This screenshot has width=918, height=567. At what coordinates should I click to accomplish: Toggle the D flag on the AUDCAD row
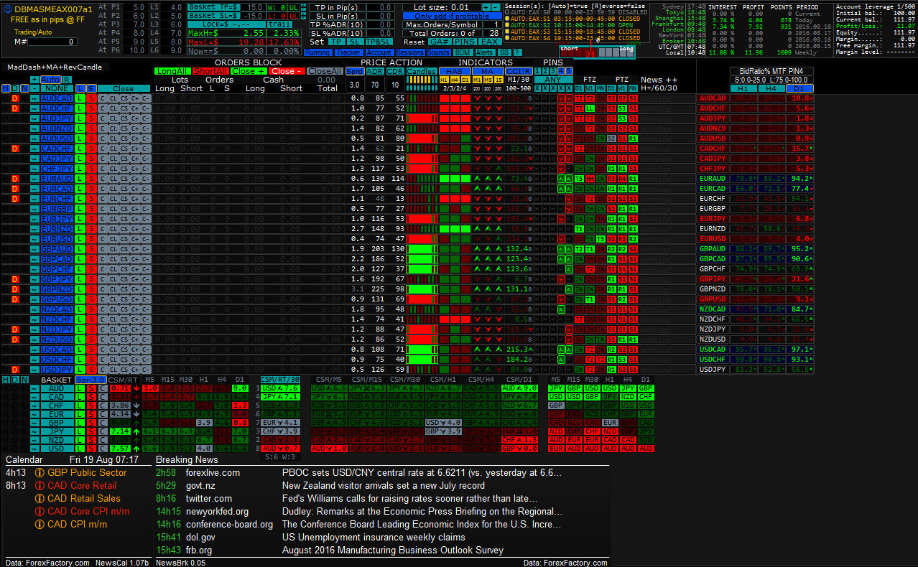pos(14,98)
